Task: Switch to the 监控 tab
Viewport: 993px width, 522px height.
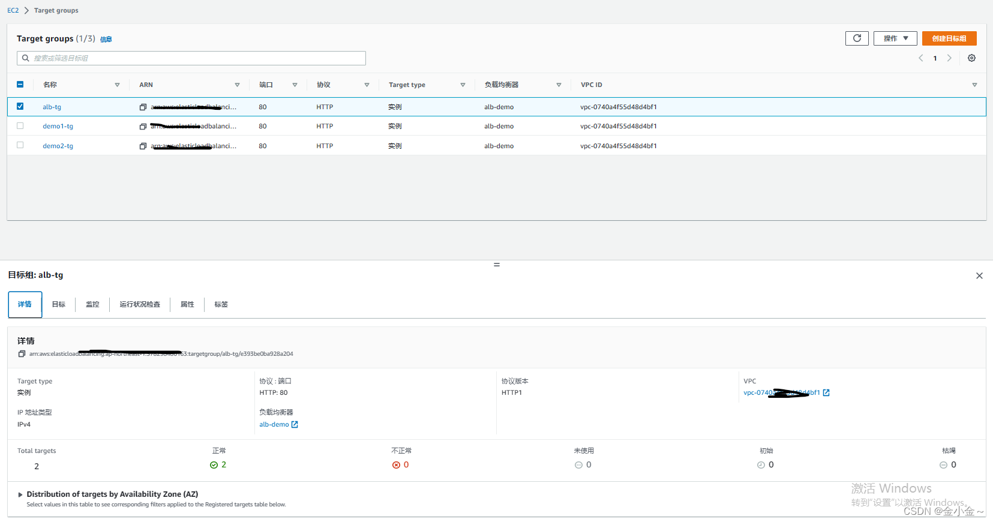Action: [x=92, y=305]
